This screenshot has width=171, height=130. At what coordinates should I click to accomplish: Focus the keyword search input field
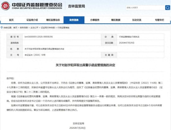[x=145, y=8]
